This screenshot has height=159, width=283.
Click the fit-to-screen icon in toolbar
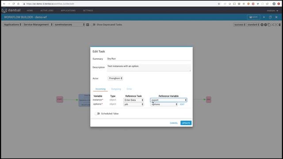276,25
